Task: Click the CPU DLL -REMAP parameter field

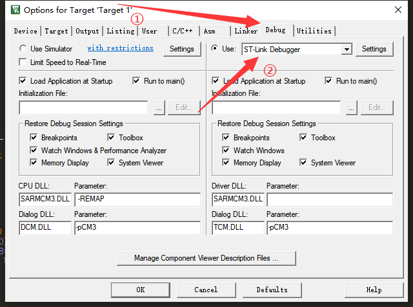Action: coord(137,199)
